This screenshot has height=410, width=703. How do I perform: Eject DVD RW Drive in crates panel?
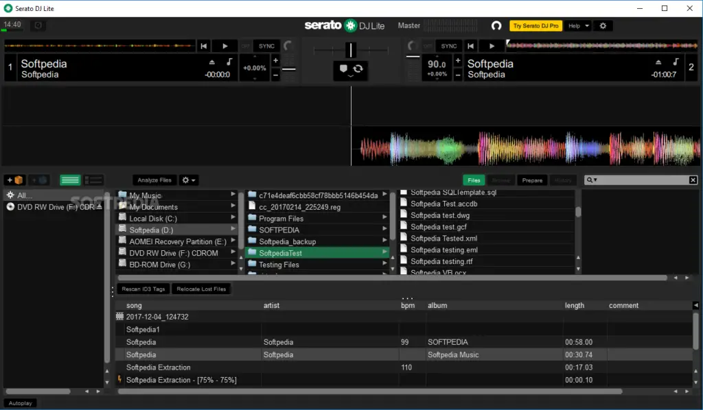pyautogui.click(x=99, y=207)
